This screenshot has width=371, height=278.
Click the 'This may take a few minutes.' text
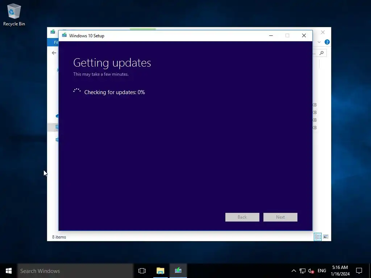point(101,74)
